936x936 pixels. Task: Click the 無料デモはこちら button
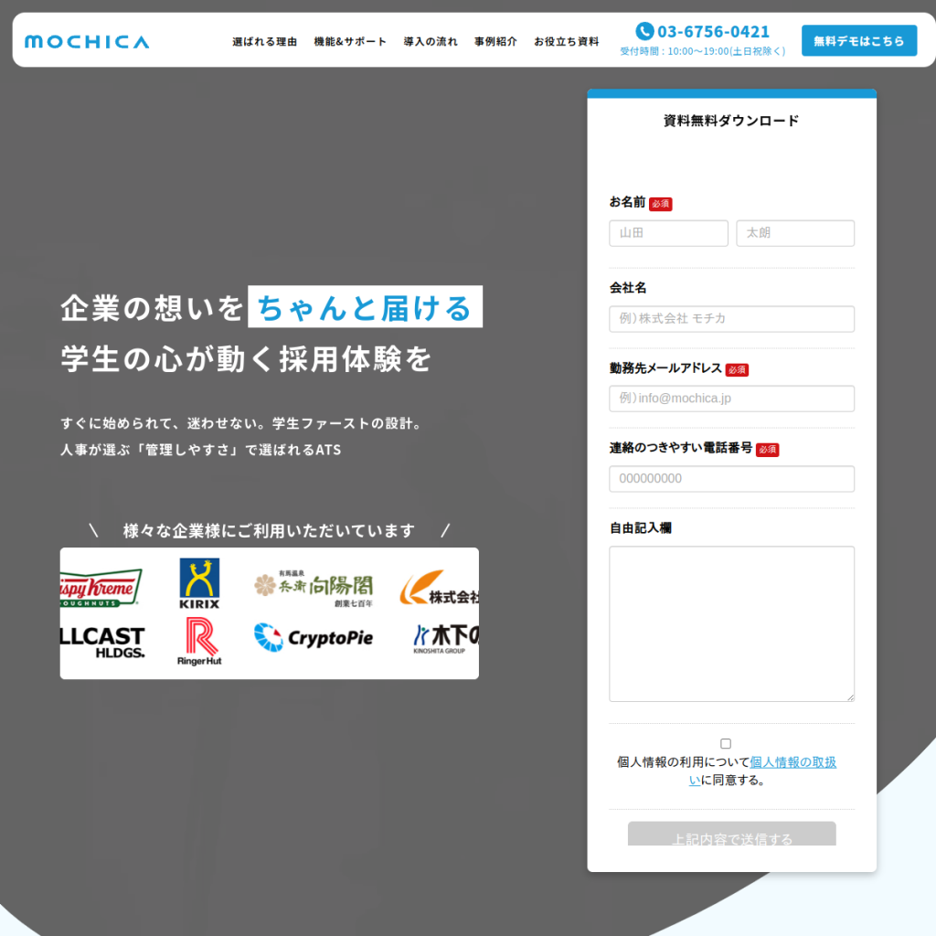coord(859,40)
